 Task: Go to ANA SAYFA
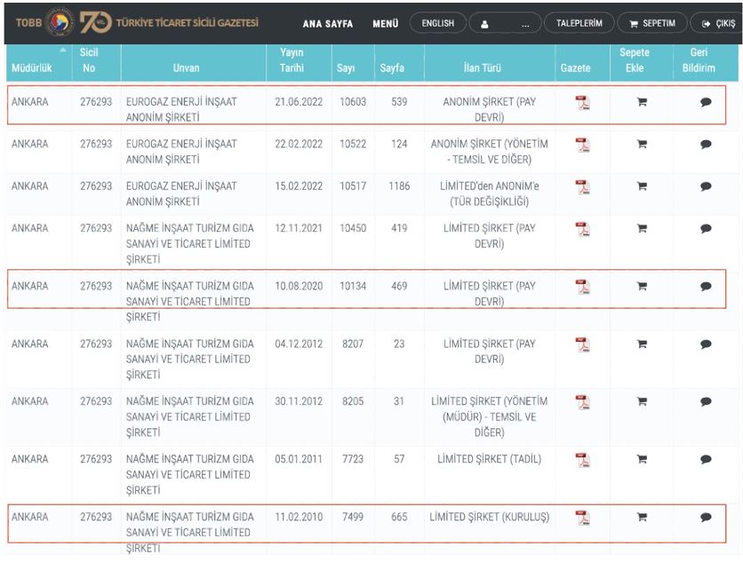click(x=327, y=23)
